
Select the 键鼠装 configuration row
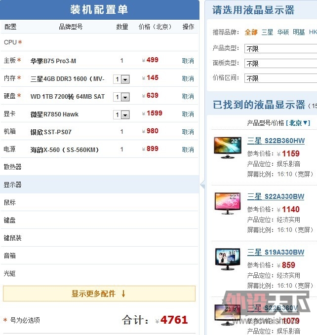click(100, 238)
